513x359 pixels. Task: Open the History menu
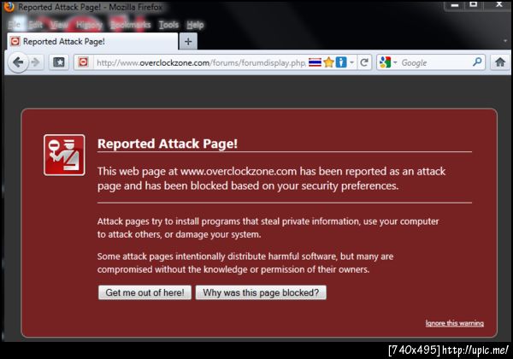click(x=89, y=25)
